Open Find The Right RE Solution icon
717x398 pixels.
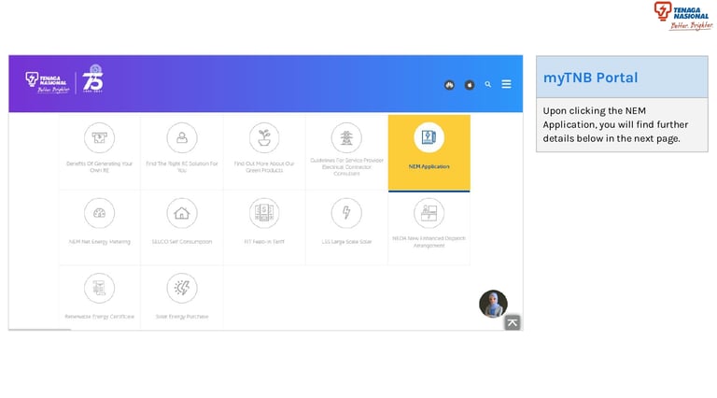tap(181, 137)
